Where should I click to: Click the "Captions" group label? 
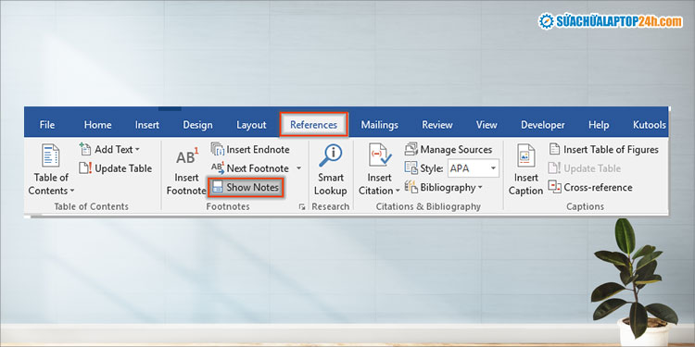(x=585, y=206)
